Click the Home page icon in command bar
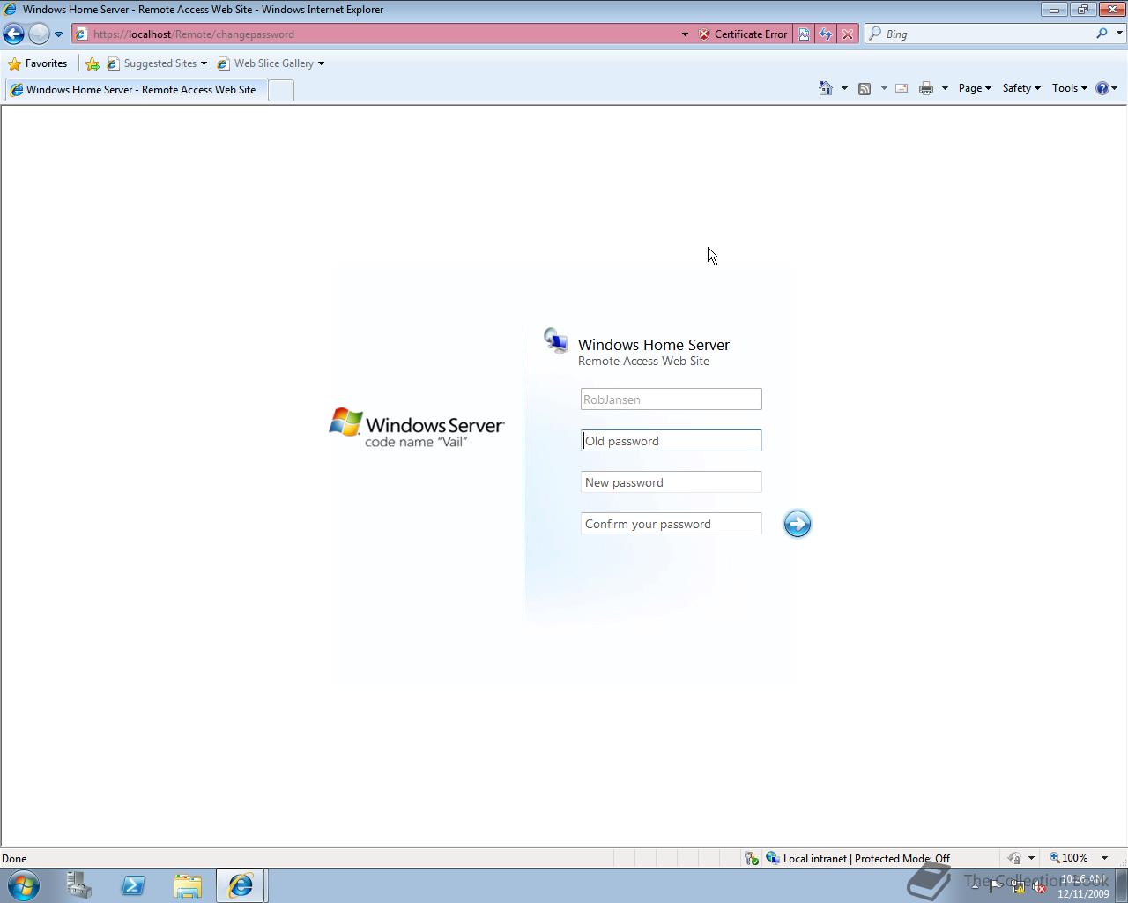Viewport: 1128px width, 903px height. click(826, 88)
